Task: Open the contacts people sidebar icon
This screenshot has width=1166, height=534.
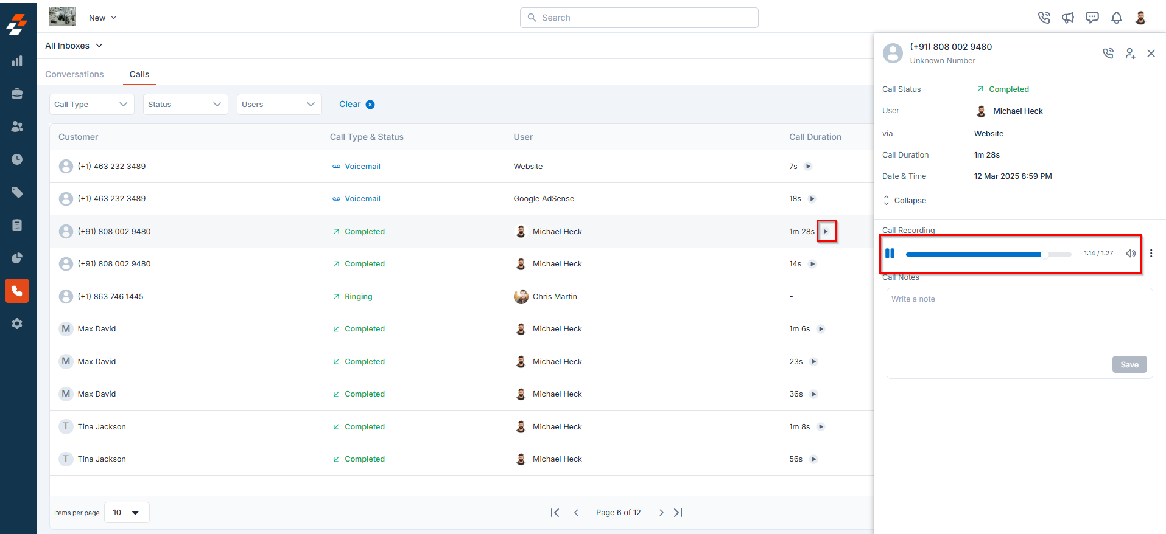Action: point(17,127)
